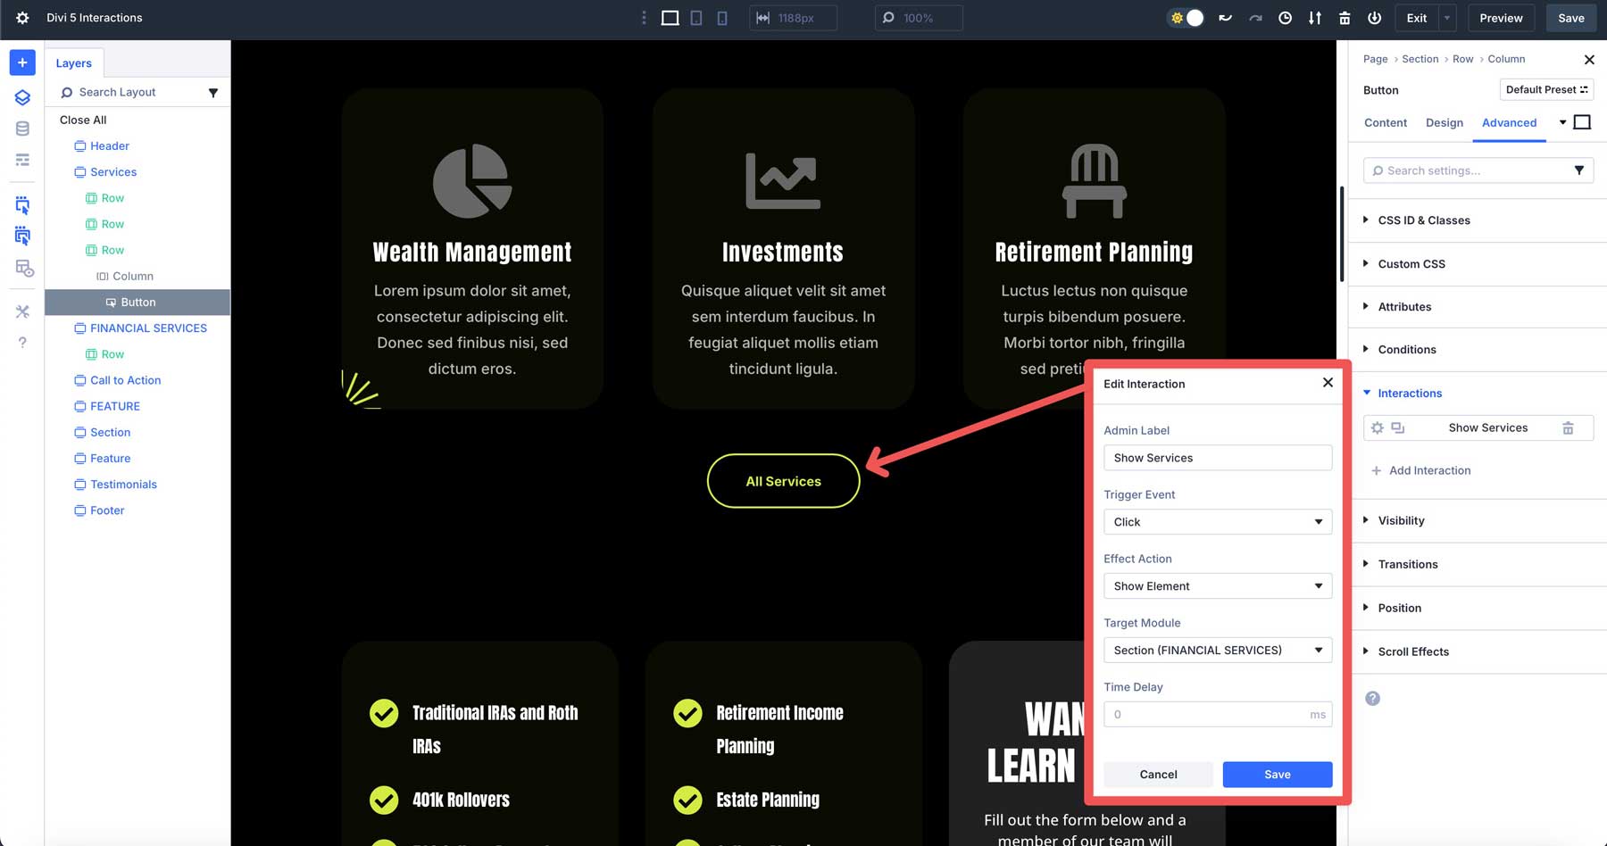Image resolution: width=1607 pixels, height=846 pixels.
Task: Click the editing history clock icon
Action: (1285, 18)
